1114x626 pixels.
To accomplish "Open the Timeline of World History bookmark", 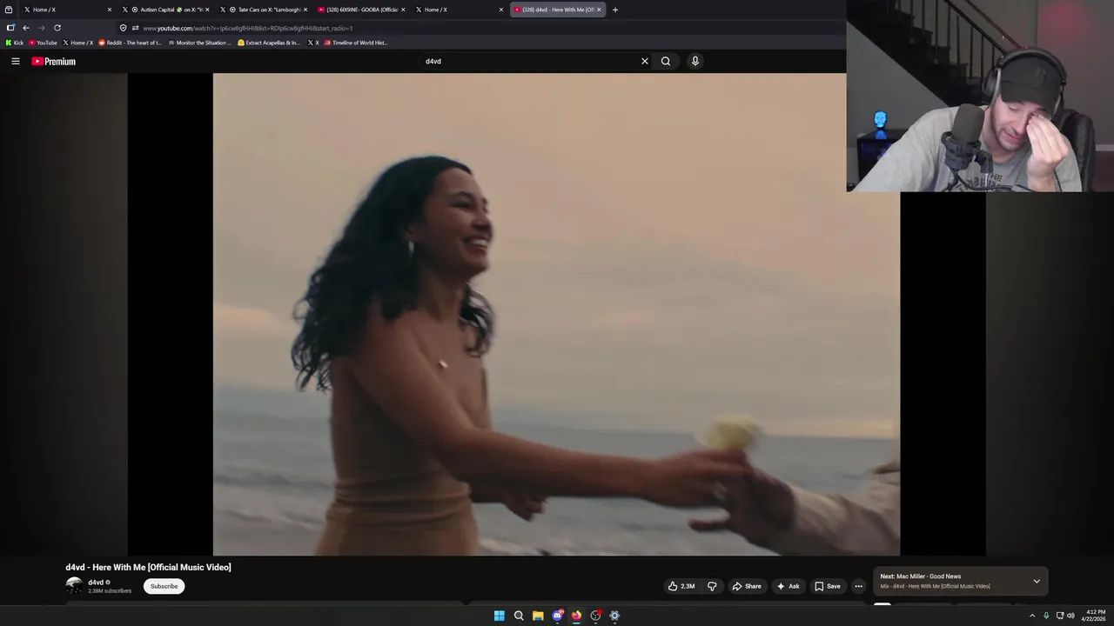I will [x=355, y=43].
